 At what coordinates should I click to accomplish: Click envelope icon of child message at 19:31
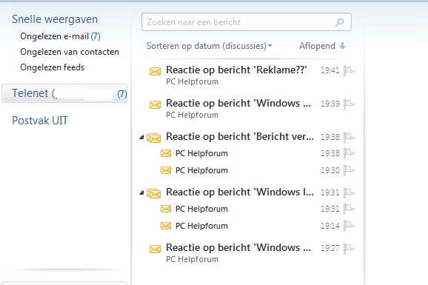tap(166, 209)
